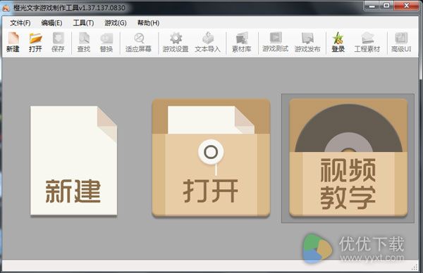Open the 工程素材 (Project assets) icon
Image resolution: width=423 pixels, height=273 pixels.
[367, 42]
